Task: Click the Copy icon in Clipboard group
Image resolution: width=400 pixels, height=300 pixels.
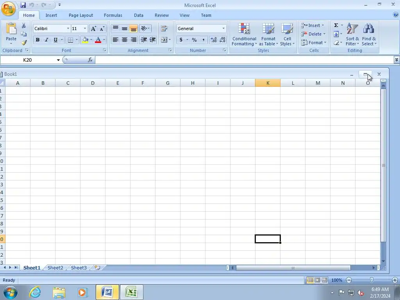Action: 24,34
